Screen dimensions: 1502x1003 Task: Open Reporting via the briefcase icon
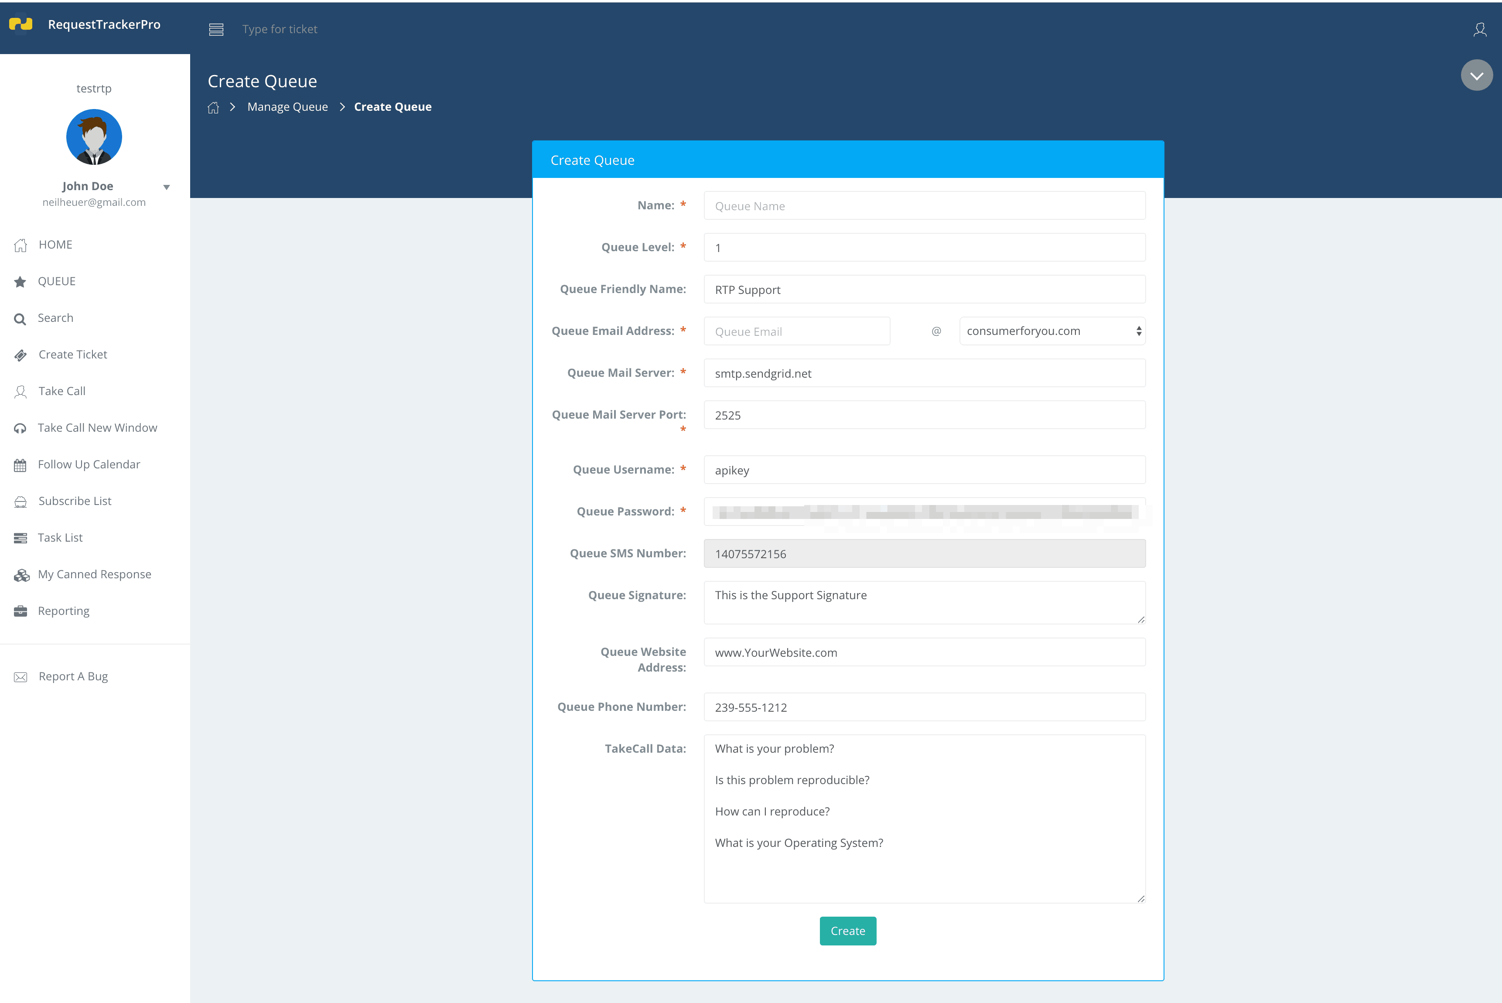20,610
